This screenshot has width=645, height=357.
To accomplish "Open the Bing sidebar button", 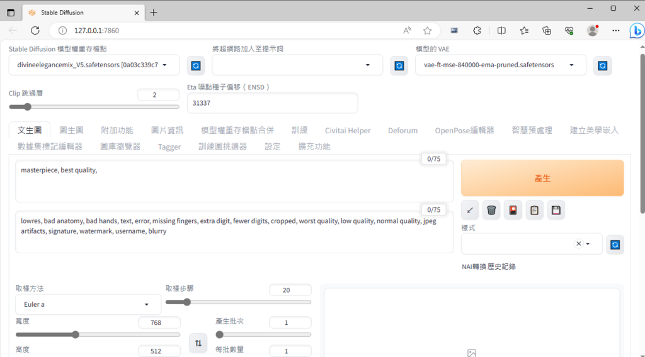I will [x=636, y=30].
